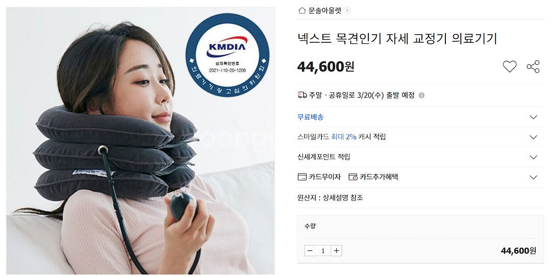Expand the 무료배송 shipping row
This screenshot has height=277, width=551.
420,117
